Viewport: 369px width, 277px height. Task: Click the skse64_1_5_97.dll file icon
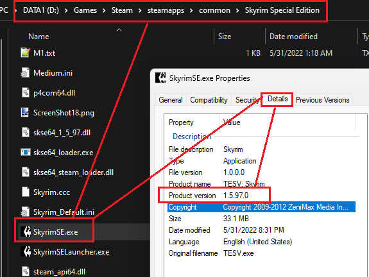(25, 132)
